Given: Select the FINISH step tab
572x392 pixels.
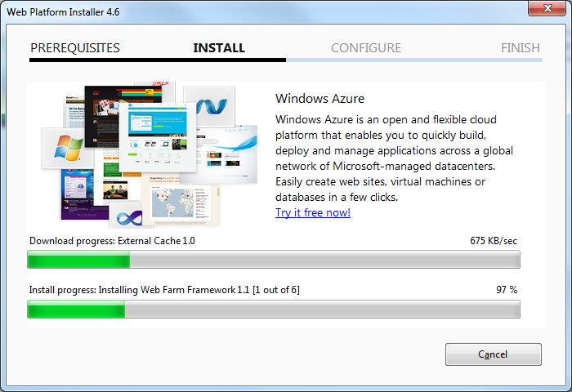Looking at the screenshot, I should 521,47.
